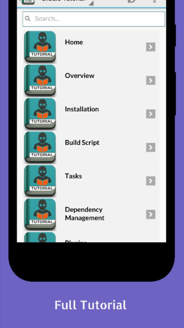Viewport: 184px width, 328px height.
Task: Open the Dependency Management tutorial book icon
Action: click(40, 214)
